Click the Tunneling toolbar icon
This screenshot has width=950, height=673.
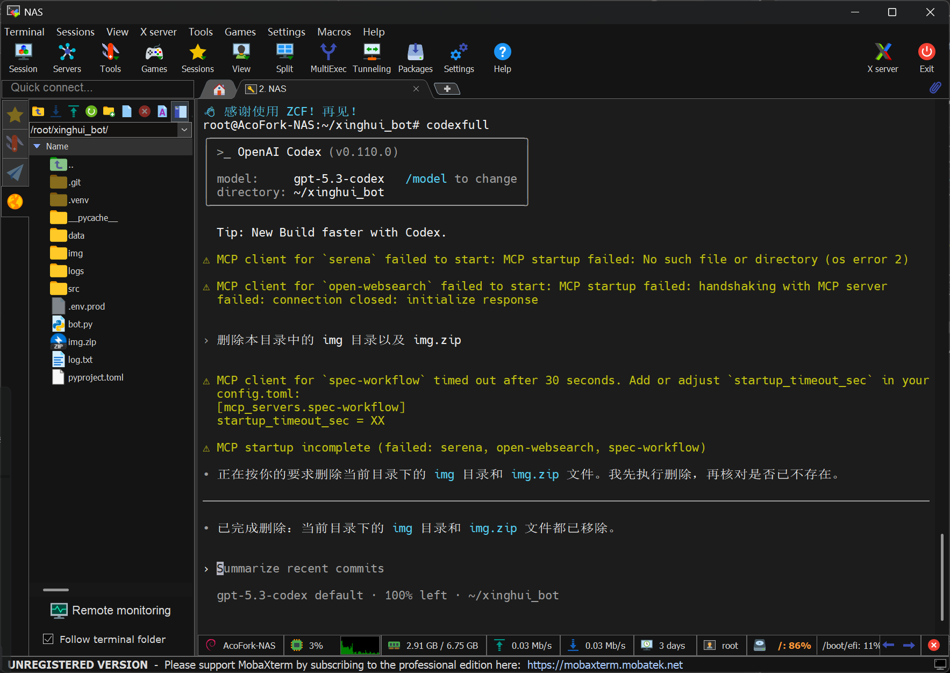372,58
